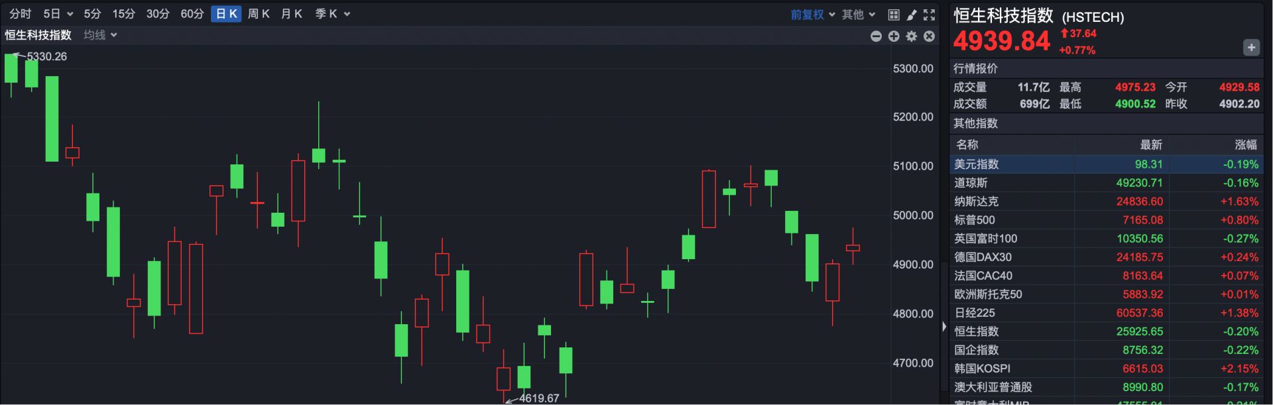Screen dimensions: 1273x405
Task: Open the 其他 options dropdown
Action: (859, 15)
